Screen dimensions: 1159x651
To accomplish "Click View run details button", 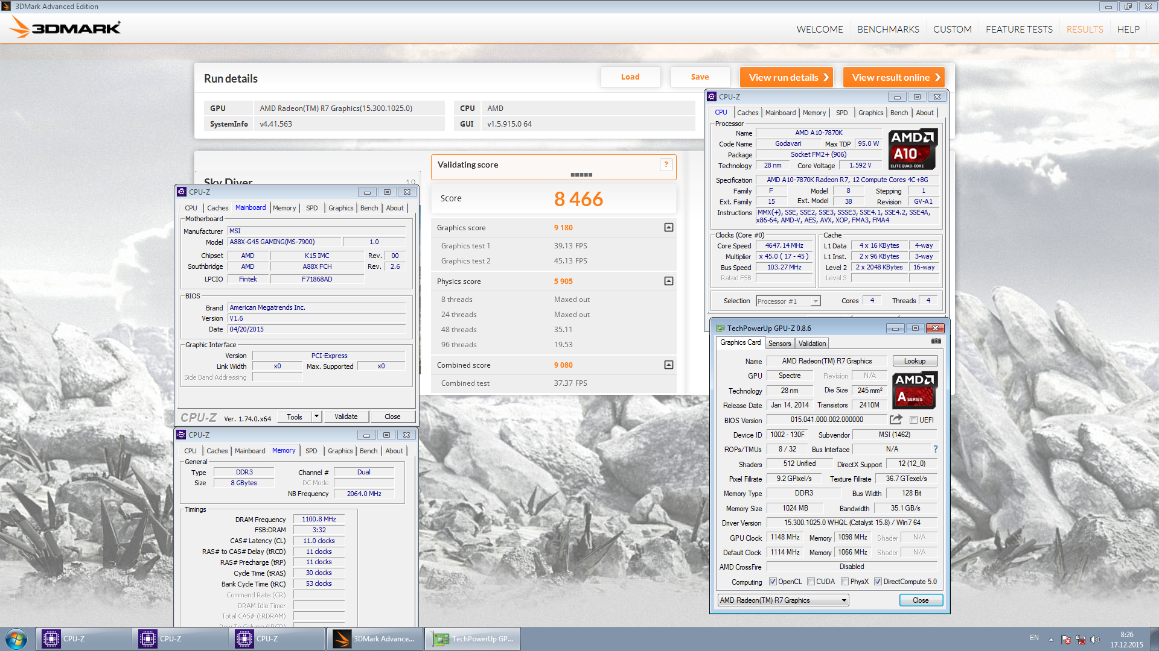I will point(787,77).
